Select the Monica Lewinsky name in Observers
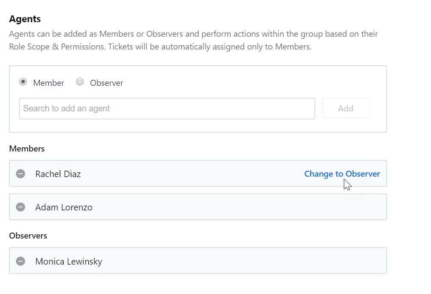The height and width of the screenshot is (294, 431). 69,261
